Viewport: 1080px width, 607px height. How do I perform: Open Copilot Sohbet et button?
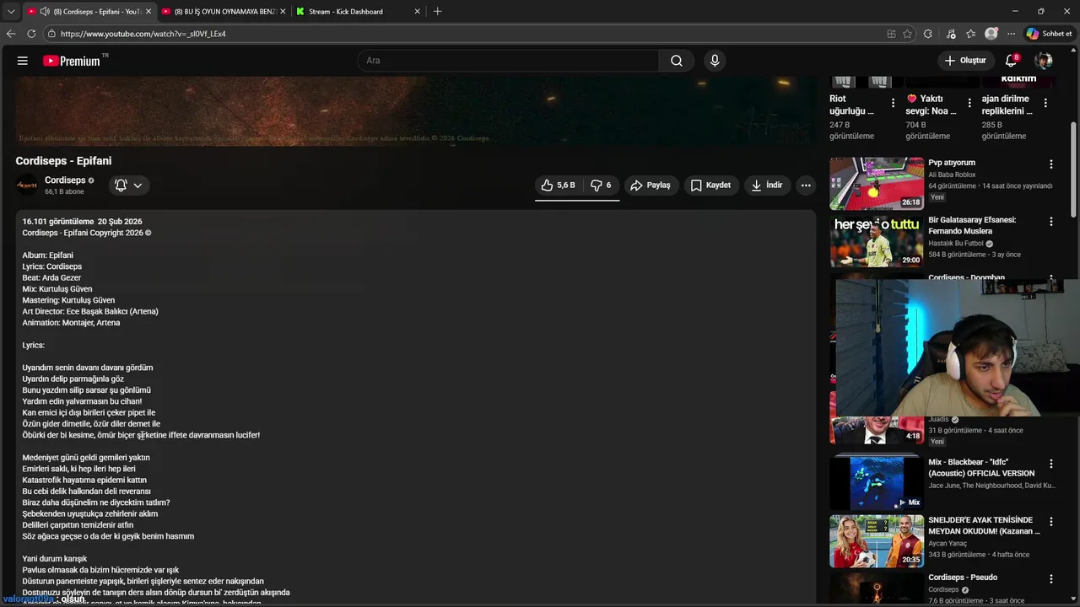pyautogui.click(x=1050, y=34)
